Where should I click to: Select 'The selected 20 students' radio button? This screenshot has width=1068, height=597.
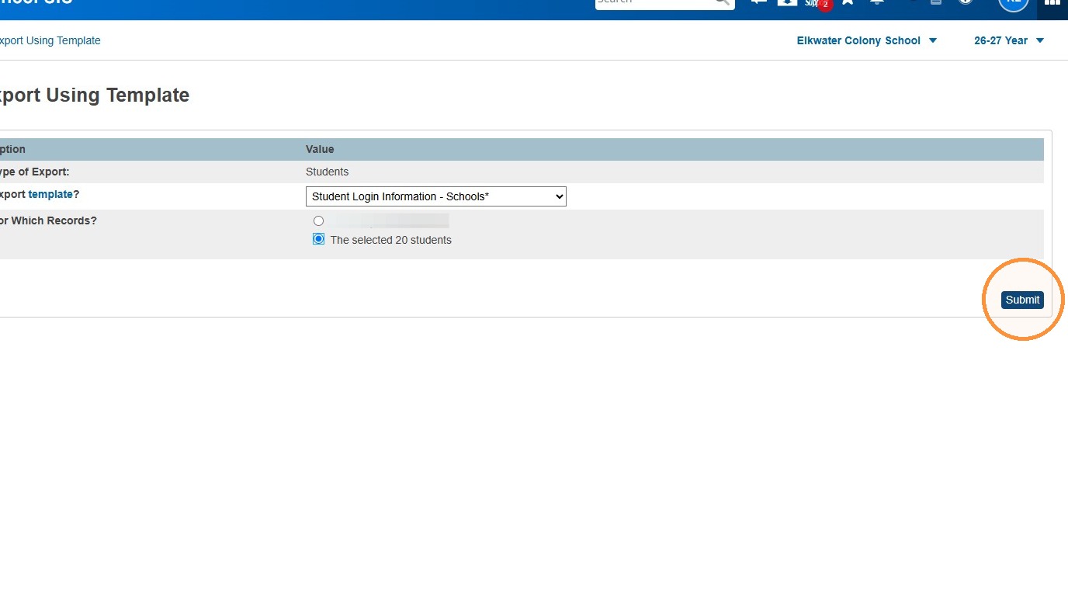pyautogui.click(x=318, y=239)
